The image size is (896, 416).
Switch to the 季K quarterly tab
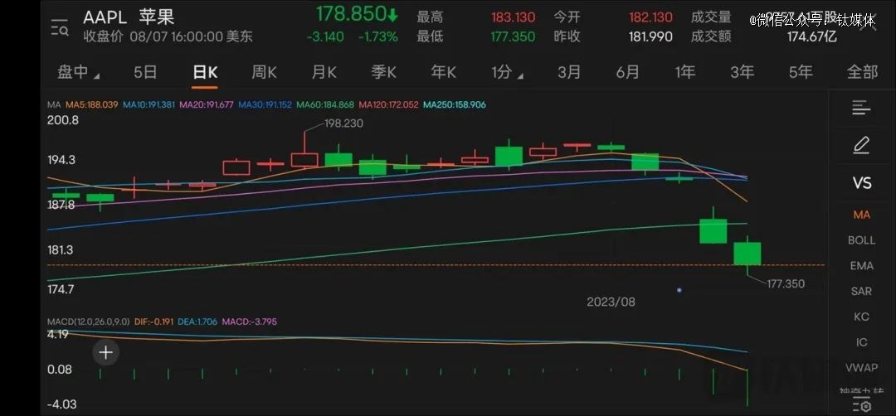[x=383, y=72]
